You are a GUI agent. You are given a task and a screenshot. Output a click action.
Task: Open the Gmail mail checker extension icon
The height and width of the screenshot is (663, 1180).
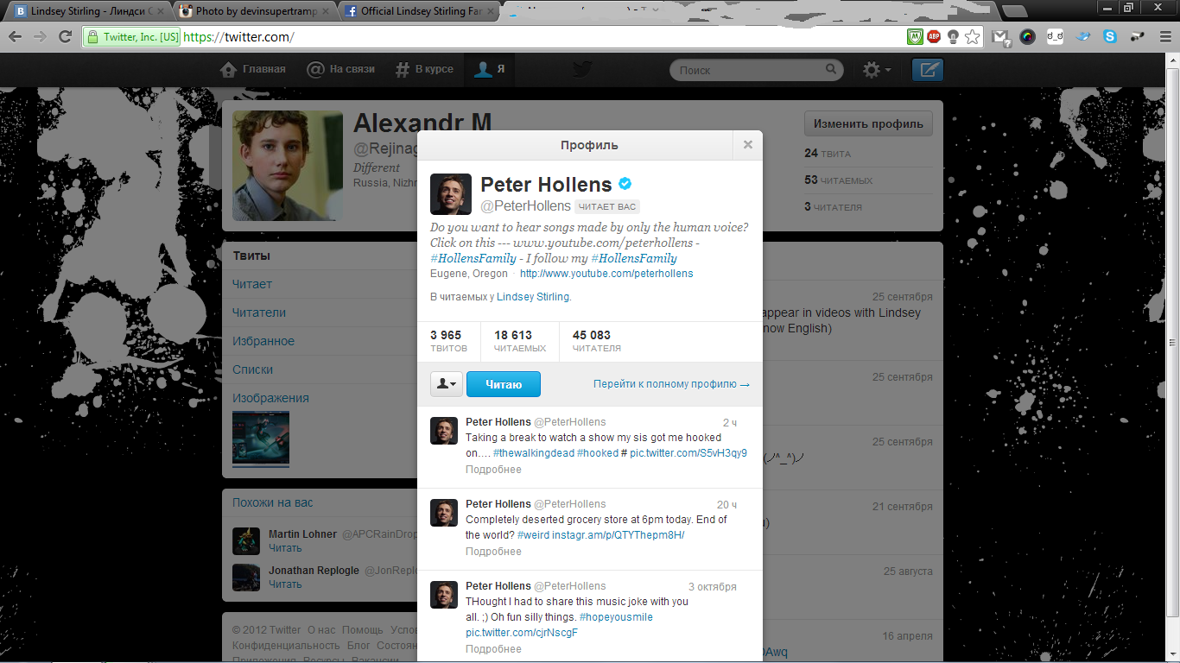click(x=1000, y=37)
